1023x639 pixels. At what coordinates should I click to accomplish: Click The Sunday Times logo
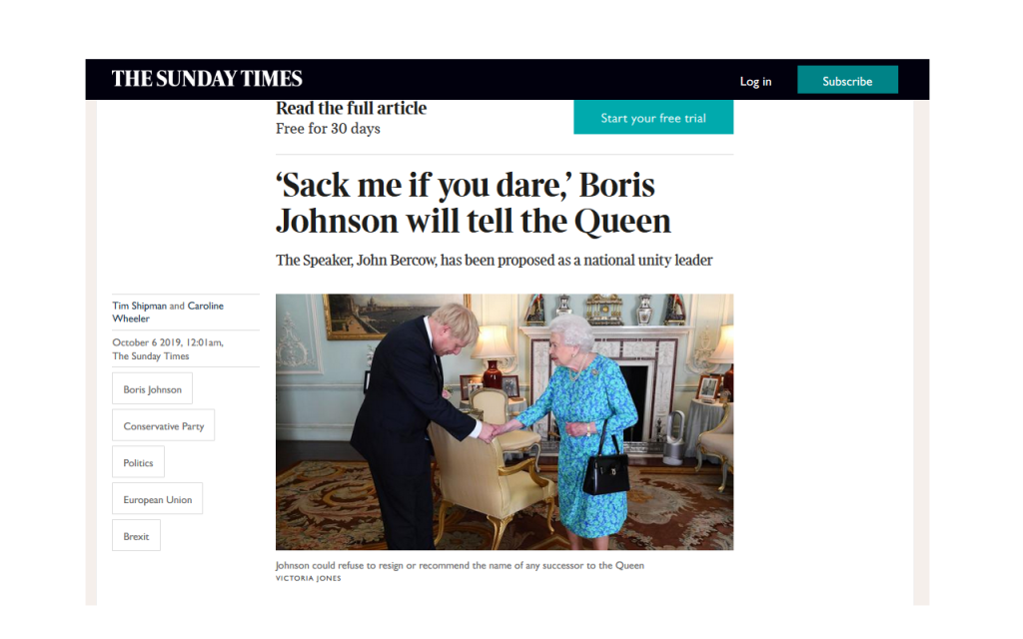[207, 79]
